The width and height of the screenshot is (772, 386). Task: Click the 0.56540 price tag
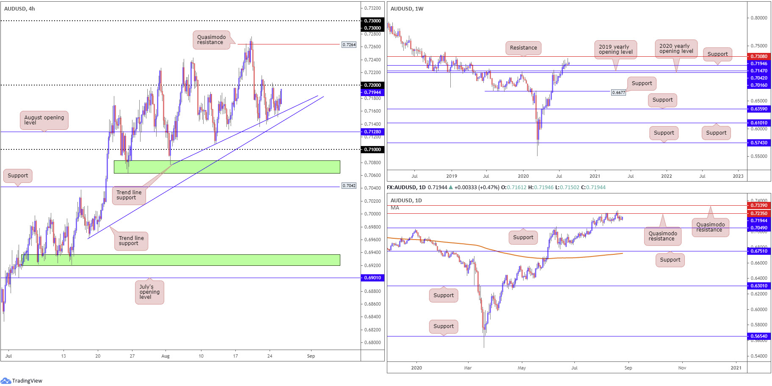click(x=759, y=336)
